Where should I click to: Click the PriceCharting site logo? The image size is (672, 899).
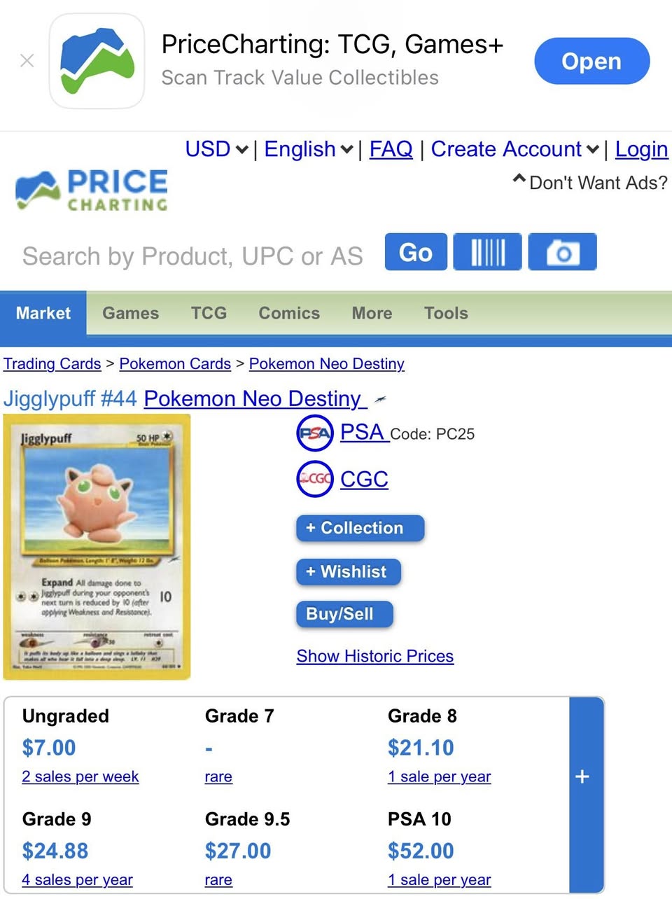pos(92,190)
